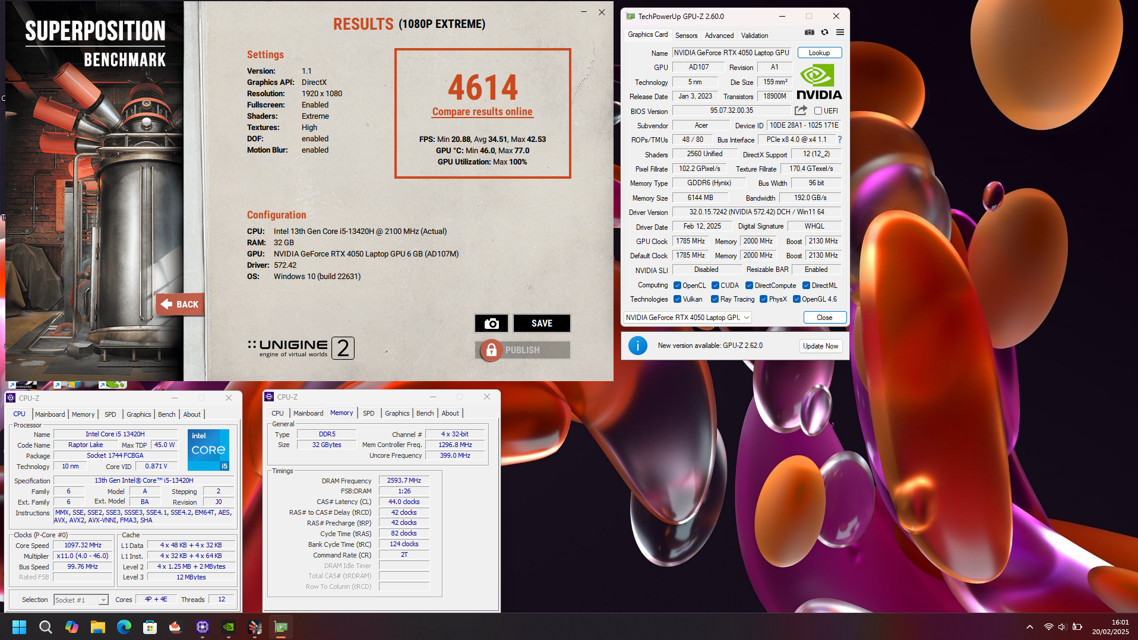The image size is (1138, 640).
Task: Open the Socket #1 selection dropdown in CPU-Z
Action: pyautogui.click(x=81, y=600)
